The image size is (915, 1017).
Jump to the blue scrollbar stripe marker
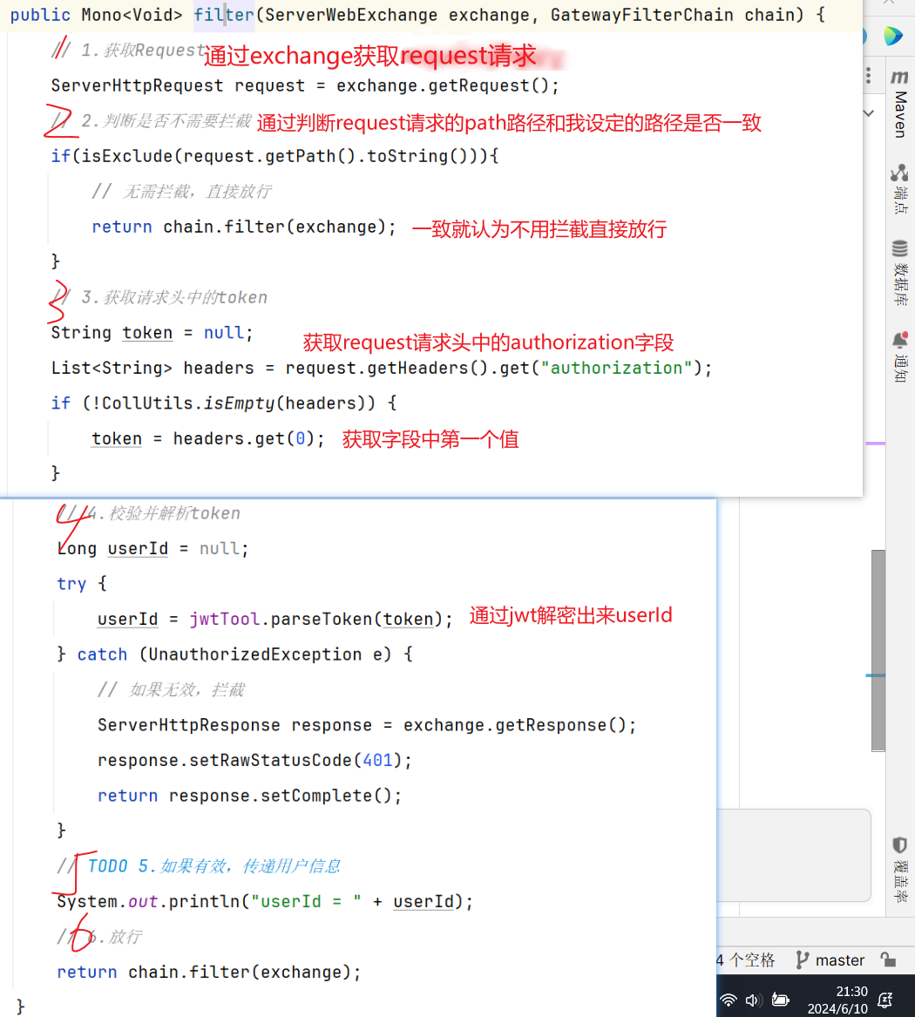click(x=876, y=675)
